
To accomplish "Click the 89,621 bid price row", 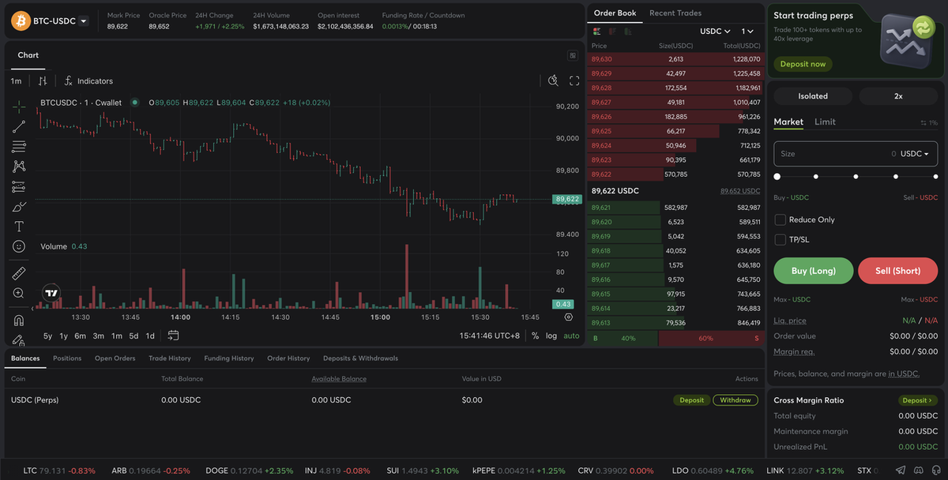I will point(675,208).
